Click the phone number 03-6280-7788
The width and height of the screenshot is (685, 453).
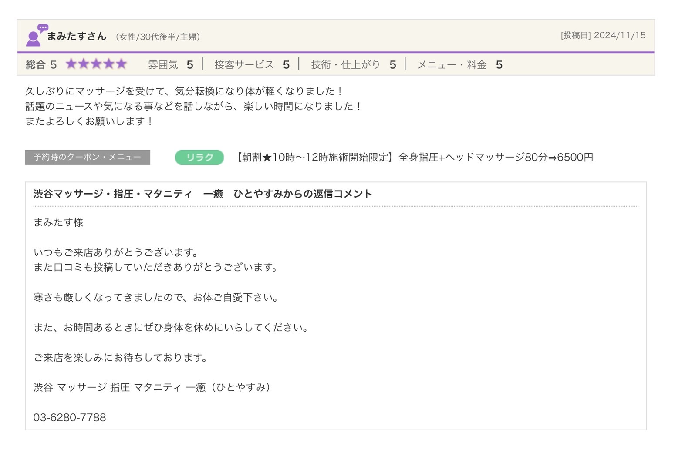tap(70, 417)
